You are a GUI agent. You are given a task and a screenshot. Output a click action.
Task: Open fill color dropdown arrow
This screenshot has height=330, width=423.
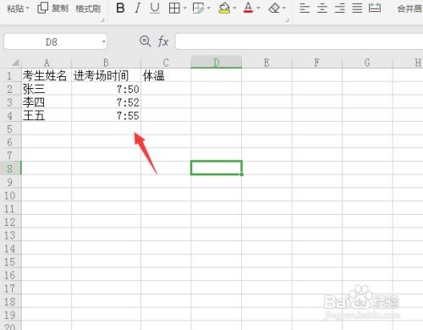pos(234,8)
